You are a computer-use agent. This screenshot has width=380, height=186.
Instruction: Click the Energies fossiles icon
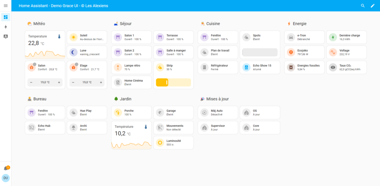[x=291, y=67]
